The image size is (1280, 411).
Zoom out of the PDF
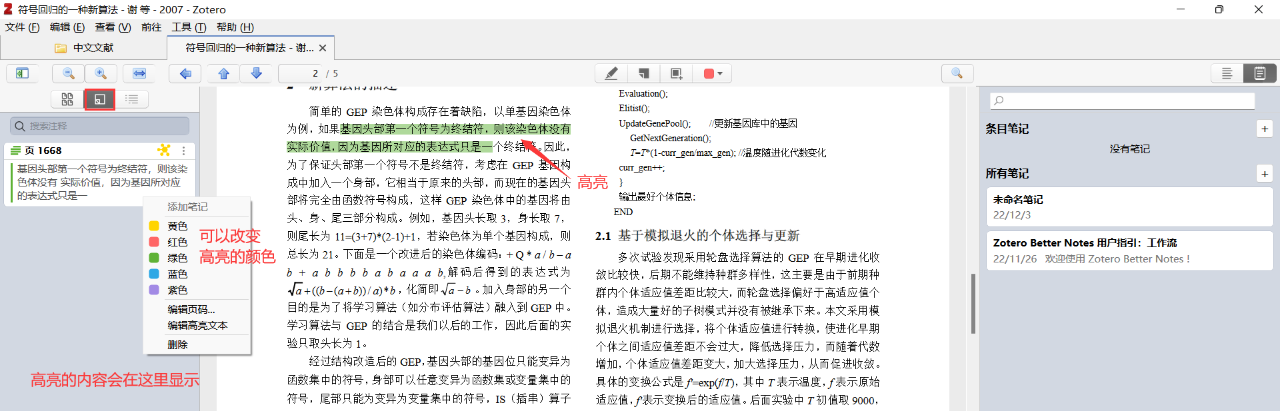(x=68, y=73)
